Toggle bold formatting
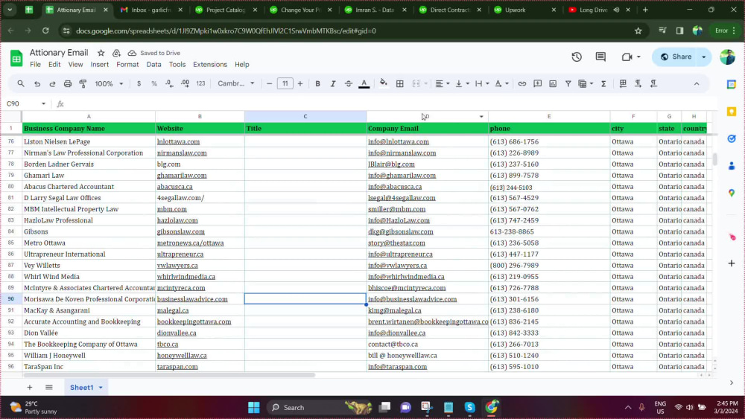This screenshot has height=419, width=745. (x=317, y=83)
